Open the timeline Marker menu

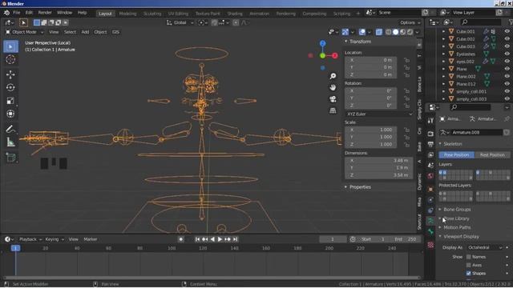pyautogui.click(x=91, y=239)
